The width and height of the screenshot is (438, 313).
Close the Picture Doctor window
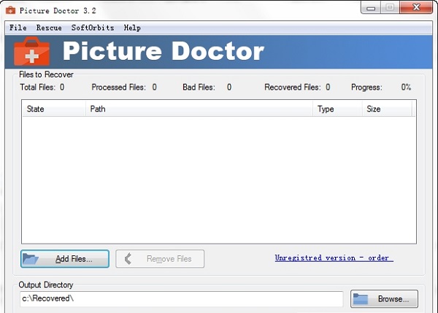click(416, 7)
